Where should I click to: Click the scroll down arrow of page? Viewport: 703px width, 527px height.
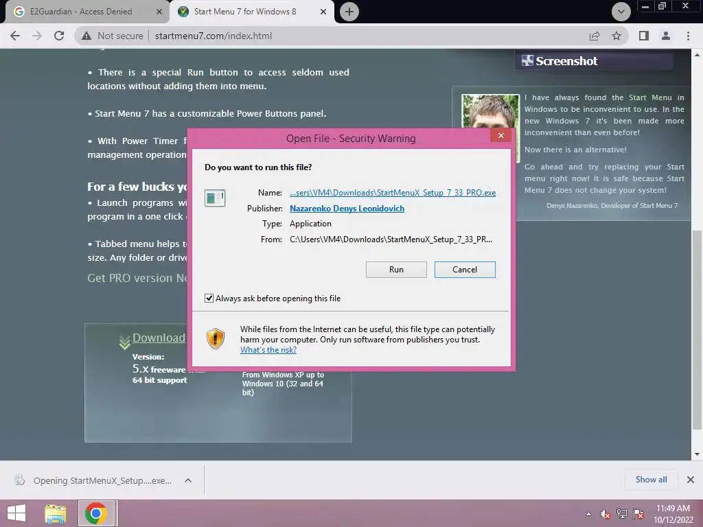click(697, 454)
